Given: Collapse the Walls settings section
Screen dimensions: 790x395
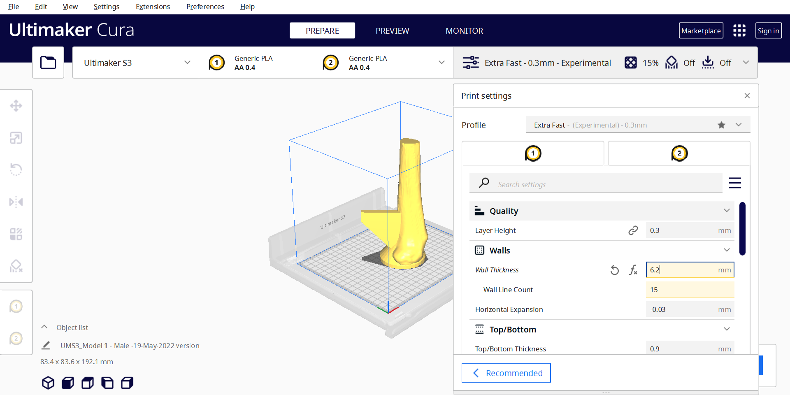Looking at the screenshot, I should [727, 250].
